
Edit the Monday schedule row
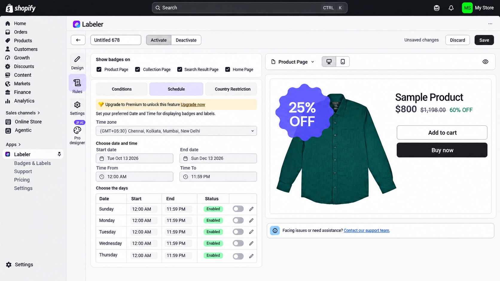coord(251,220)
